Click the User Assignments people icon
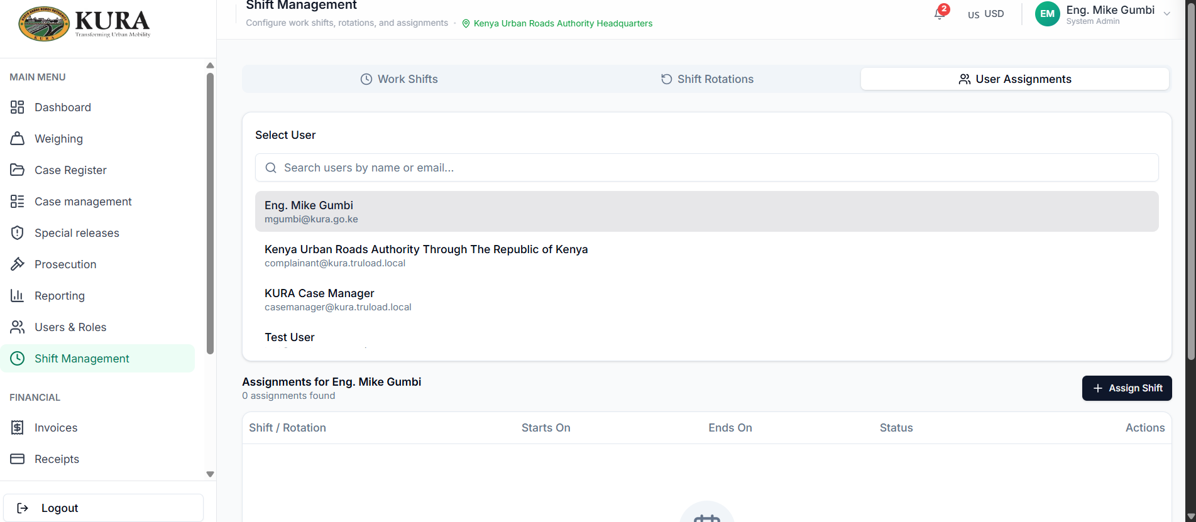 (964, 79)
